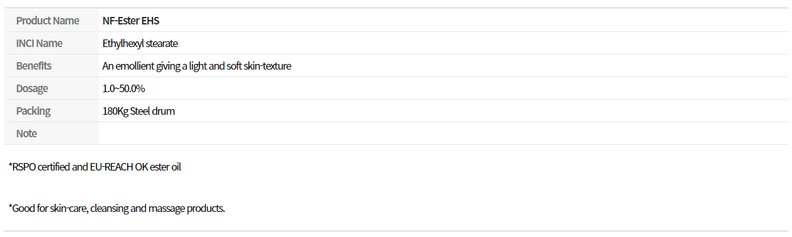Click the emollient benefits description text

197,66
